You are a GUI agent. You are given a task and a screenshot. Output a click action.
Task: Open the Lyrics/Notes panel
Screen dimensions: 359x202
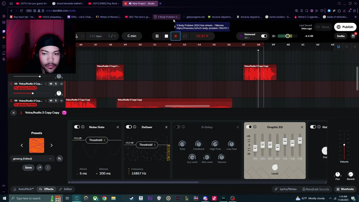pyautogui.click(x=286, y=189)
